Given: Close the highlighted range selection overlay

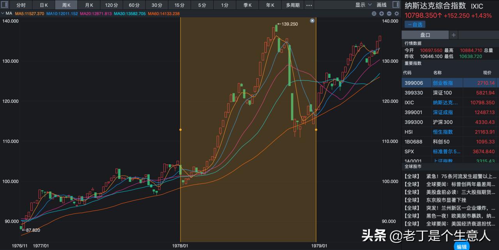Looking at the screenshot, I should pos(312,21).
